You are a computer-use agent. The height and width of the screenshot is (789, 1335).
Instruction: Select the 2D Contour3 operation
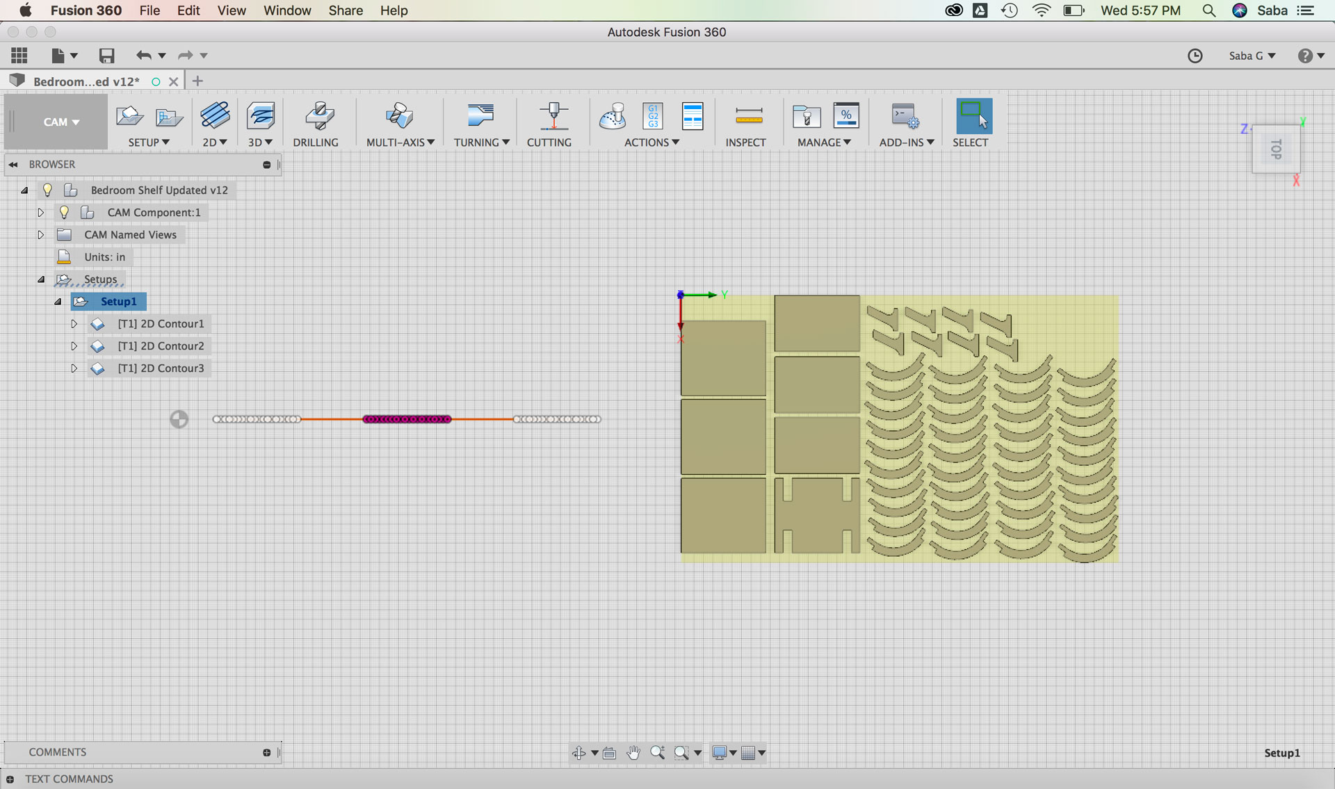click(161, 368)
